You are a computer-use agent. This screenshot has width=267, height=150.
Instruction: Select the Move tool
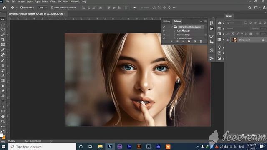tap(3, 19)
